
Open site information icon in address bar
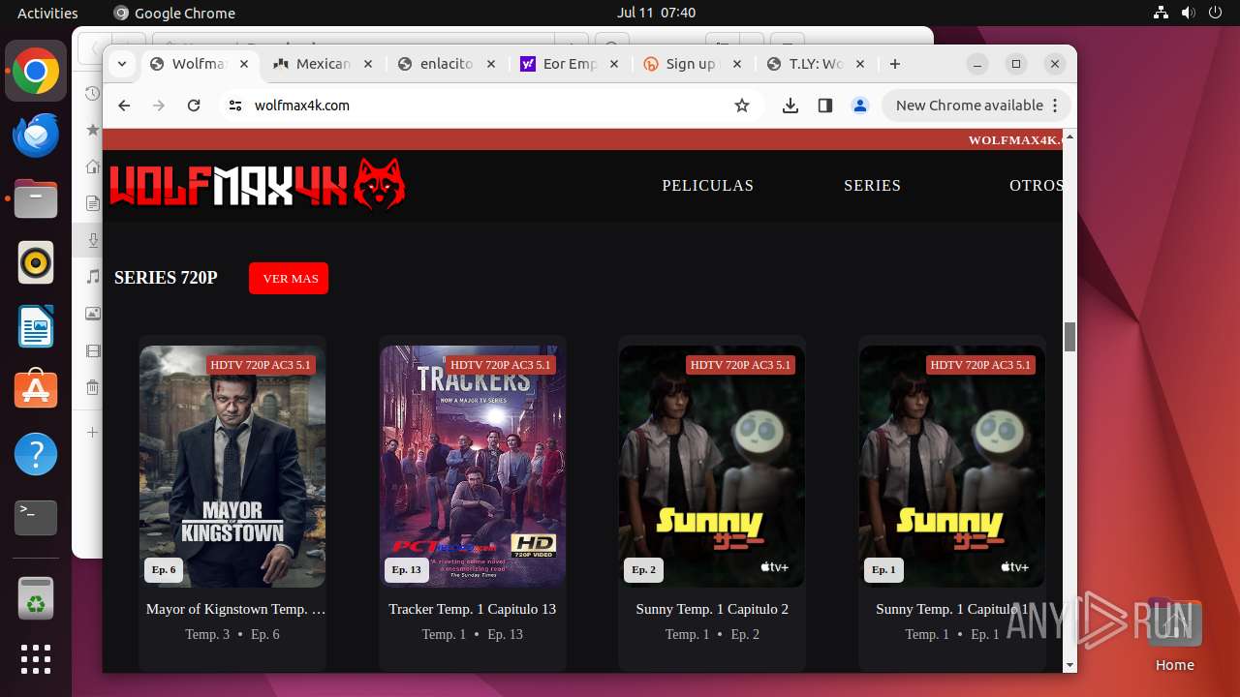(234, 106)
